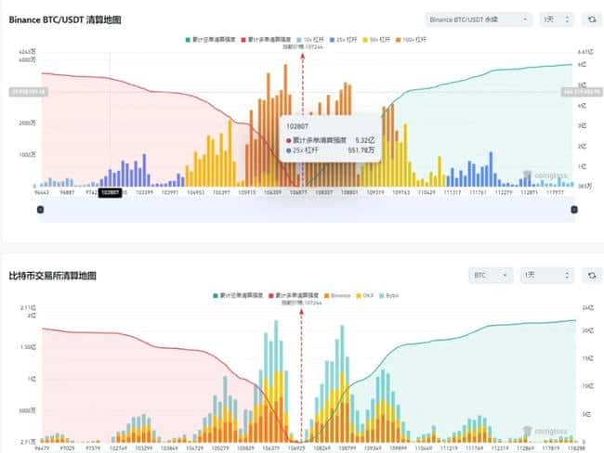
Task: Refresh the Bitcoin exchange liquidation map
Action: [x=592, y=275]
